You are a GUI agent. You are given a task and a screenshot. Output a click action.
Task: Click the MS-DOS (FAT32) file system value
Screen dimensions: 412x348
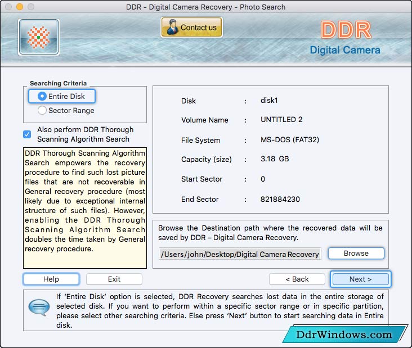point(290,139)
